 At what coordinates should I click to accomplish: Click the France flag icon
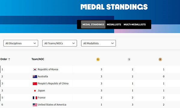tap(35, 98)
